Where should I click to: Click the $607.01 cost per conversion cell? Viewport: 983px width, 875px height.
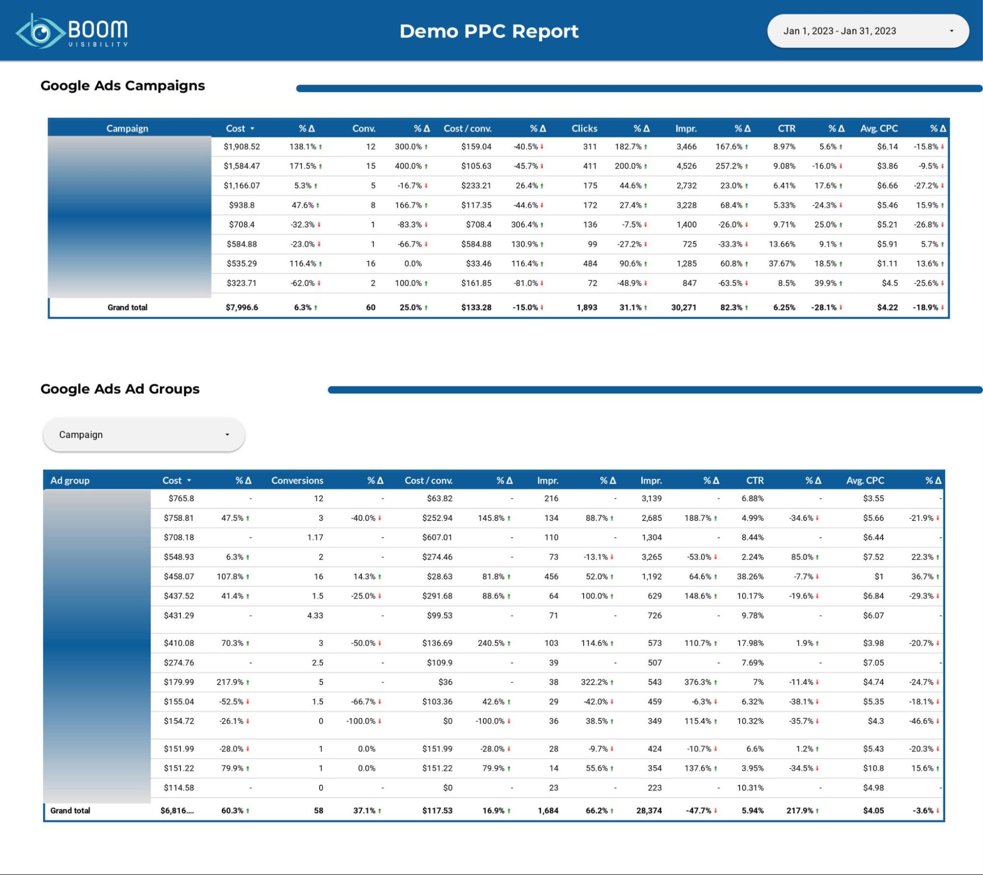click(437, 537)
